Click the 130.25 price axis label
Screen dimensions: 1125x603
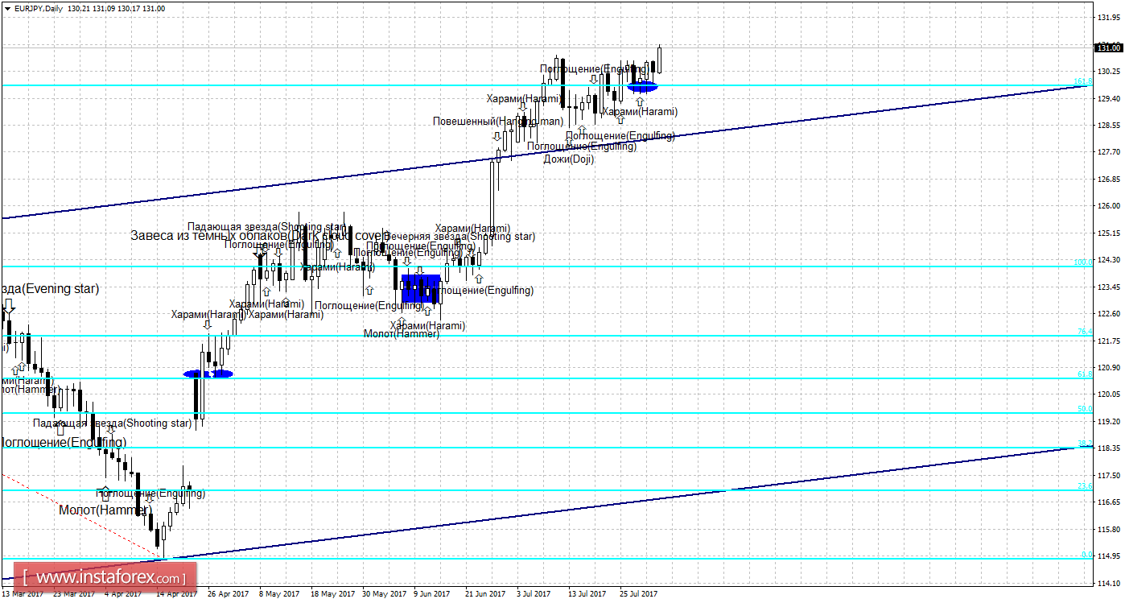[x=1108, y=71]
